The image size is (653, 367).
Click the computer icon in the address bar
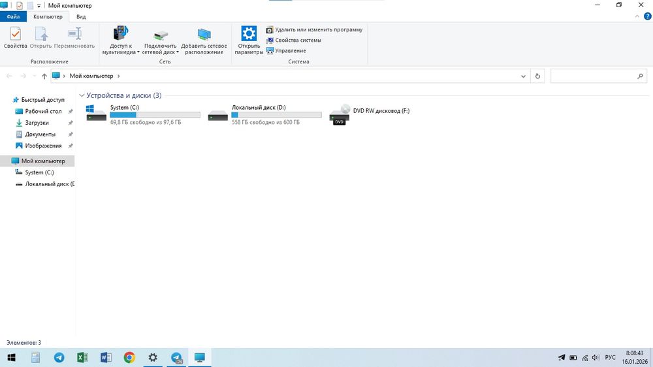(56, 75)
